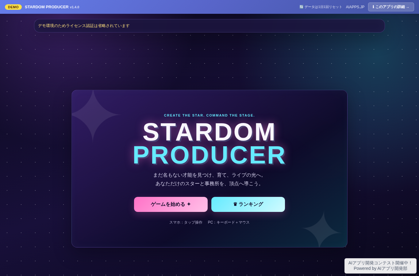Image resolution: width=419 pixels, height=276 pixels.
Task: Click the データは1日1回リセット notice text
Action: 321,7
